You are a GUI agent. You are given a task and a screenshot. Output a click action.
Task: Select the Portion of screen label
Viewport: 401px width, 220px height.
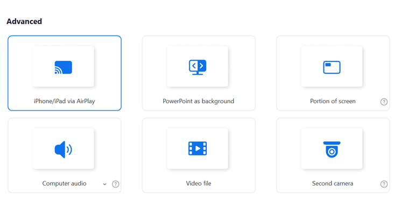pyautogui.click(x=333, y=101)
